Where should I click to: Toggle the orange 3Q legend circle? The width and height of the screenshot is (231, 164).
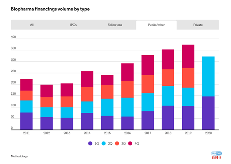click(117, 143)
